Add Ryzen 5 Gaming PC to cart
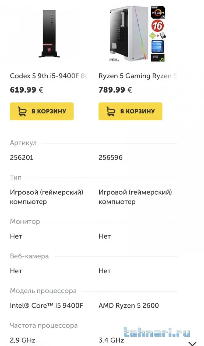This screenshot has height=346, width=204. click(x=130, y=111)
